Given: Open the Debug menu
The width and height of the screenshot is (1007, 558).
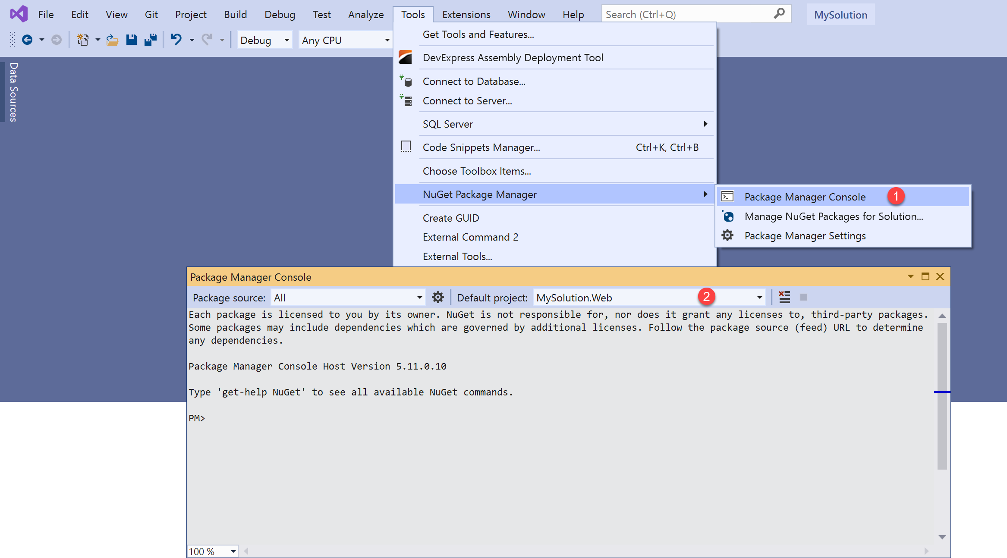Looking at the screenshot, I should [x=280, y=14].
